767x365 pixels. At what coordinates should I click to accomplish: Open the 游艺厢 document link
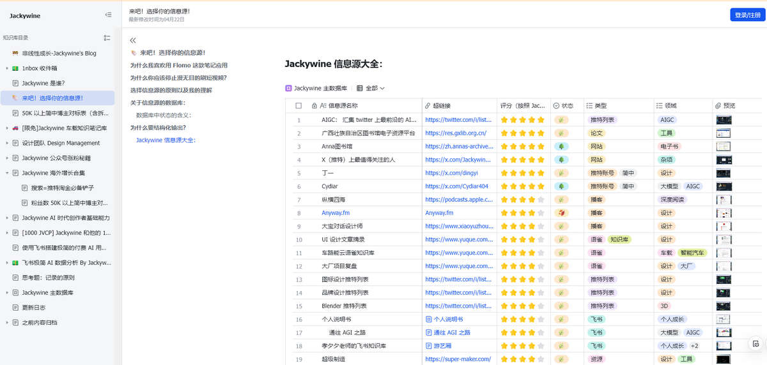pos(442,346)
